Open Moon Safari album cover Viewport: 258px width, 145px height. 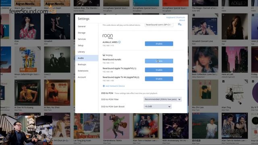27,60
